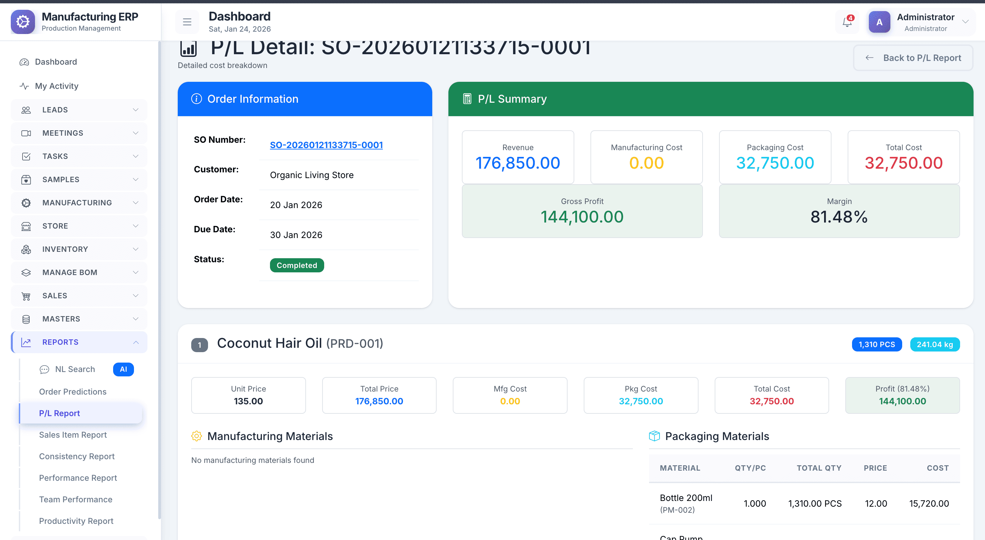Click the Completed status badge
Screen dimensions: 985x540
[297, 265]
